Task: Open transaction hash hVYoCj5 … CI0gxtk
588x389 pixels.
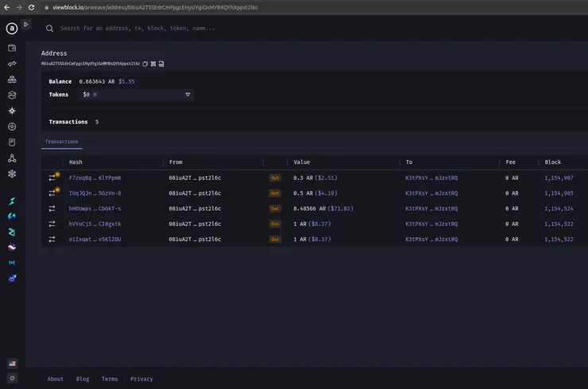Action: point(95,224)
